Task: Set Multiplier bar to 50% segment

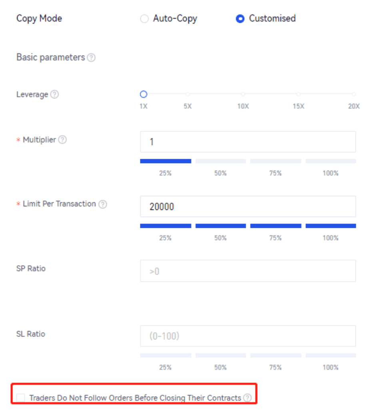Action: [x=220, y=161]
